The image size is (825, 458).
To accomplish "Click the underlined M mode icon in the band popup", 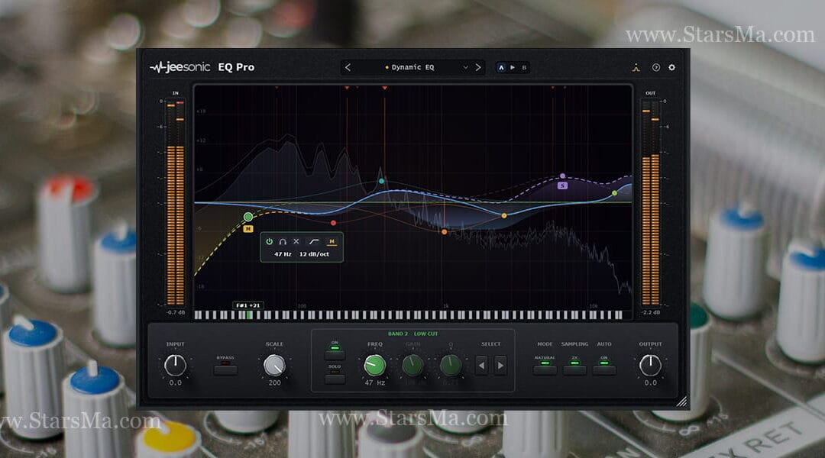I will pyautogui.click(x=332, y=242).
